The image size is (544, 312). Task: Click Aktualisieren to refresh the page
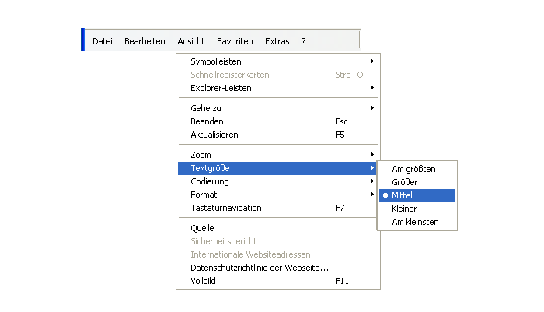[x=278, y=135]
